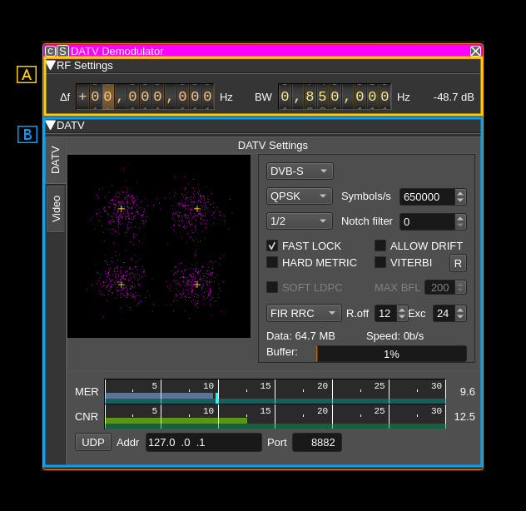The width and height of the screenshot is (526, 511).
Task: Click the Data: 64.7 MB readout
Action: pyautogui.click(x=300, y=336)
